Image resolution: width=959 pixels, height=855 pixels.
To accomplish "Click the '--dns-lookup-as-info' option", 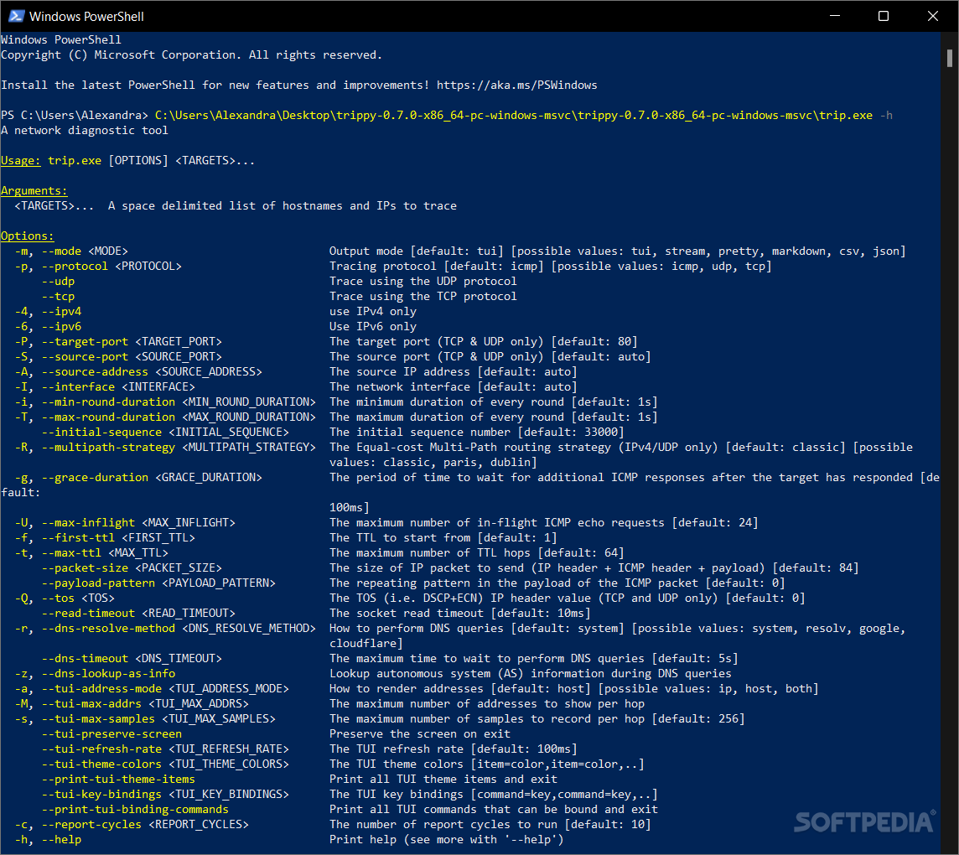I will click(x=108, y=673).
